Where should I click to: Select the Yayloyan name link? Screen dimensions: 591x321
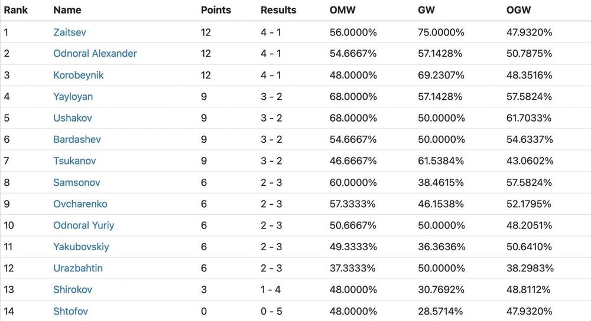(73, 97)
